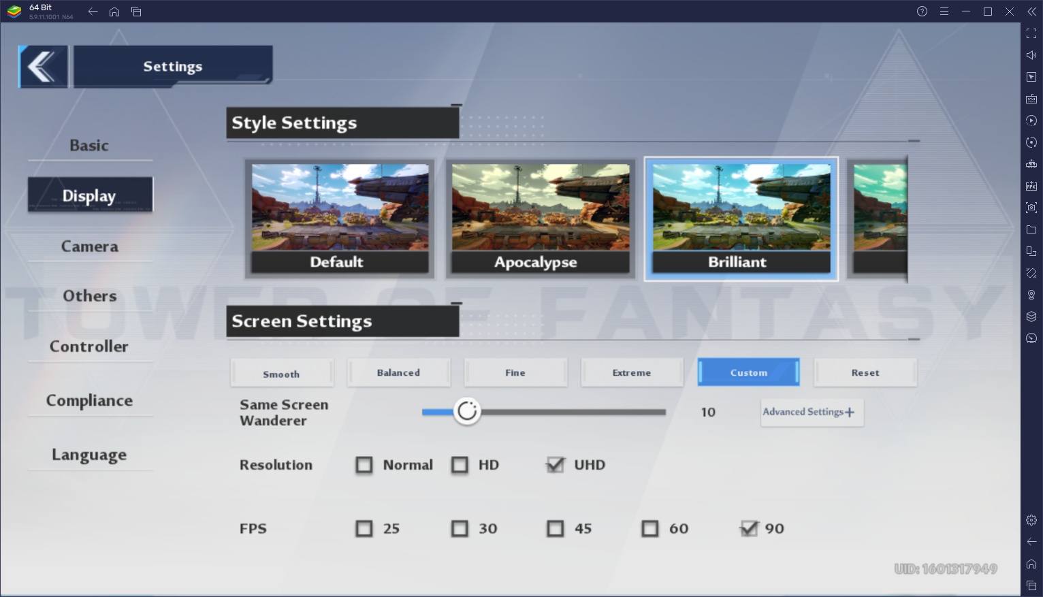Image resolution: width=1043 pixels, height=597 pixels.
Task: Open the macro recorder play-circle icon
Action: pyautogui.click(x=1031, y=120)
